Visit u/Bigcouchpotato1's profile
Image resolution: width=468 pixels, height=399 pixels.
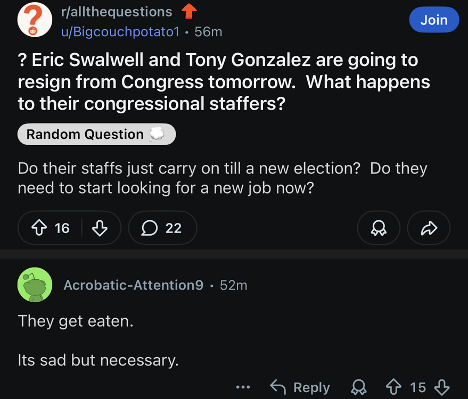[120, 31]
